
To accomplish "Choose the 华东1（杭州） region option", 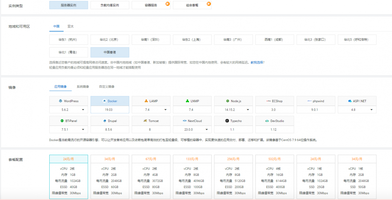I will (69, 40).
